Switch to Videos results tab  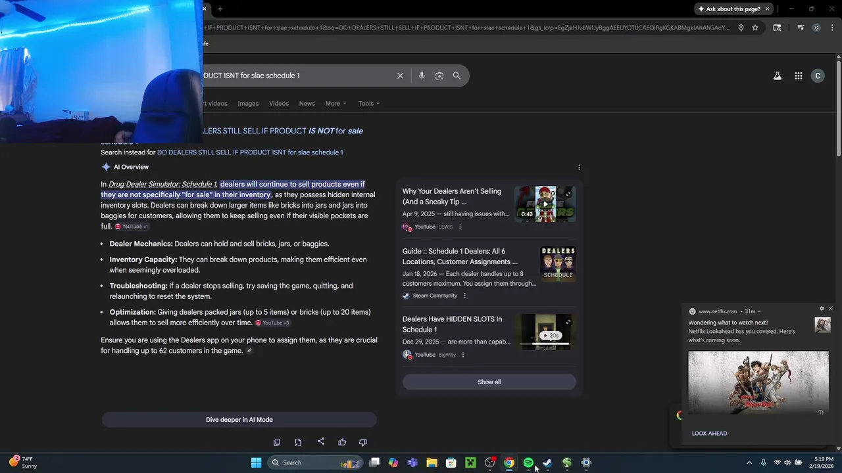pos(279,103)
